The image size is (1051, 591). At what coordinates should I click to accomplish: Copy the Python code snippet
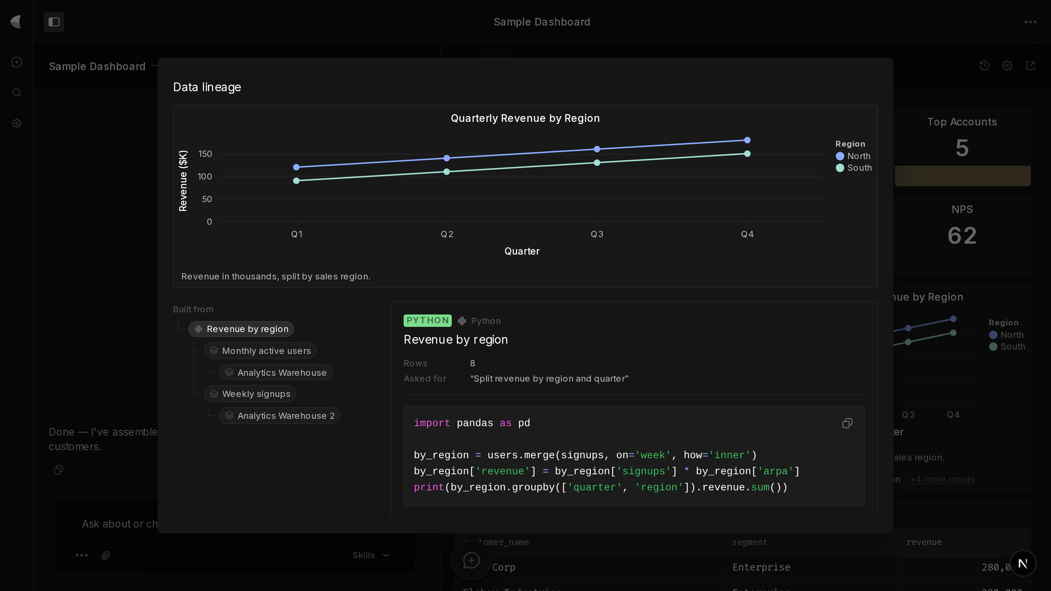pyautogui.click(x=847, y=423)
